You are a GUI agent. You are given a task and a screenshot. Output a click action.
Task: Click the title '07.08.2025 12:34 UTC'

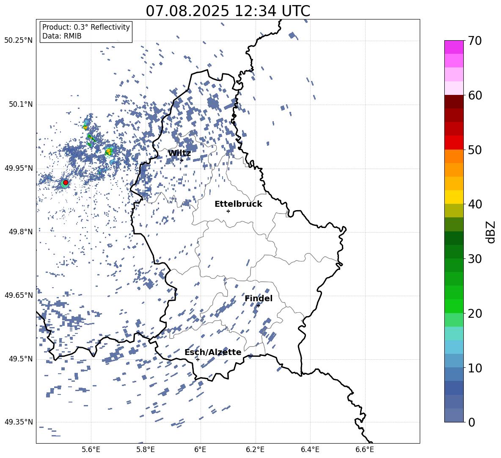pos(228,11)
